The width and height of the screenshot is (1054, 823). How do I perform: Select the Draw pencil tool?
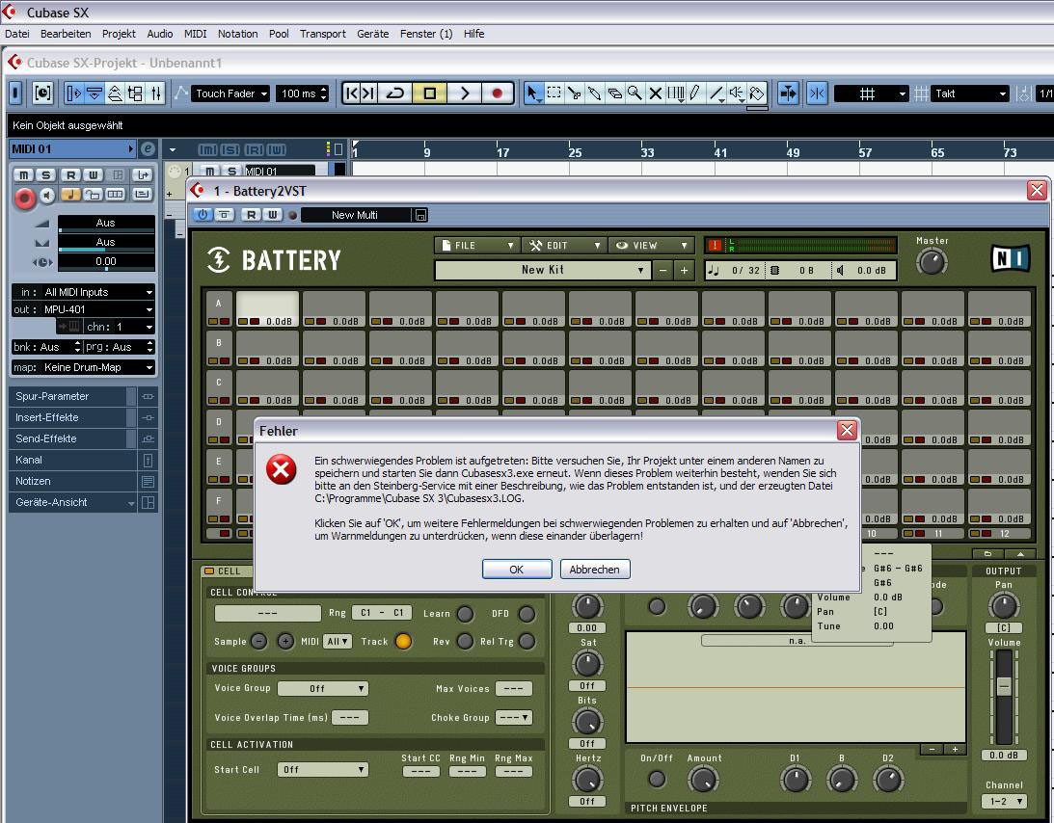coord(695,93)
